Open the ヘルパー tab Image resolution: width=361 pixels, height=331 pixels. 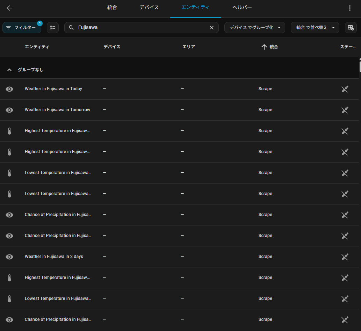[x=242, y=8]
